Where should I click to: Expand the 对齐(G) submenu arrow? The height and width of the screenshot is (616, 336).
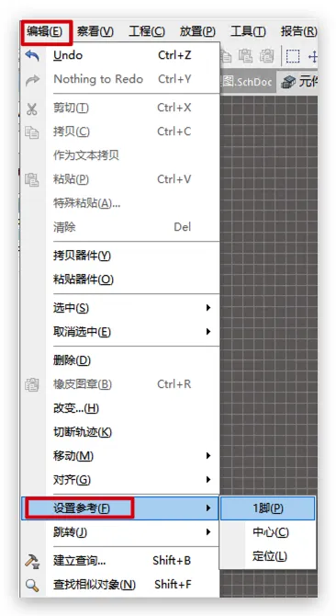[x=208, y=480]
